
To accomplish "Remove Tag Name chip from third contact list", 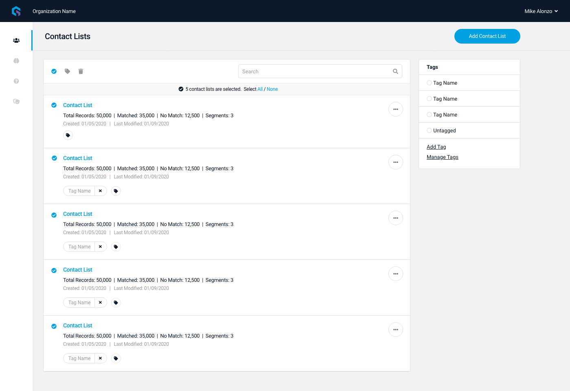I will tap(101, 247).
